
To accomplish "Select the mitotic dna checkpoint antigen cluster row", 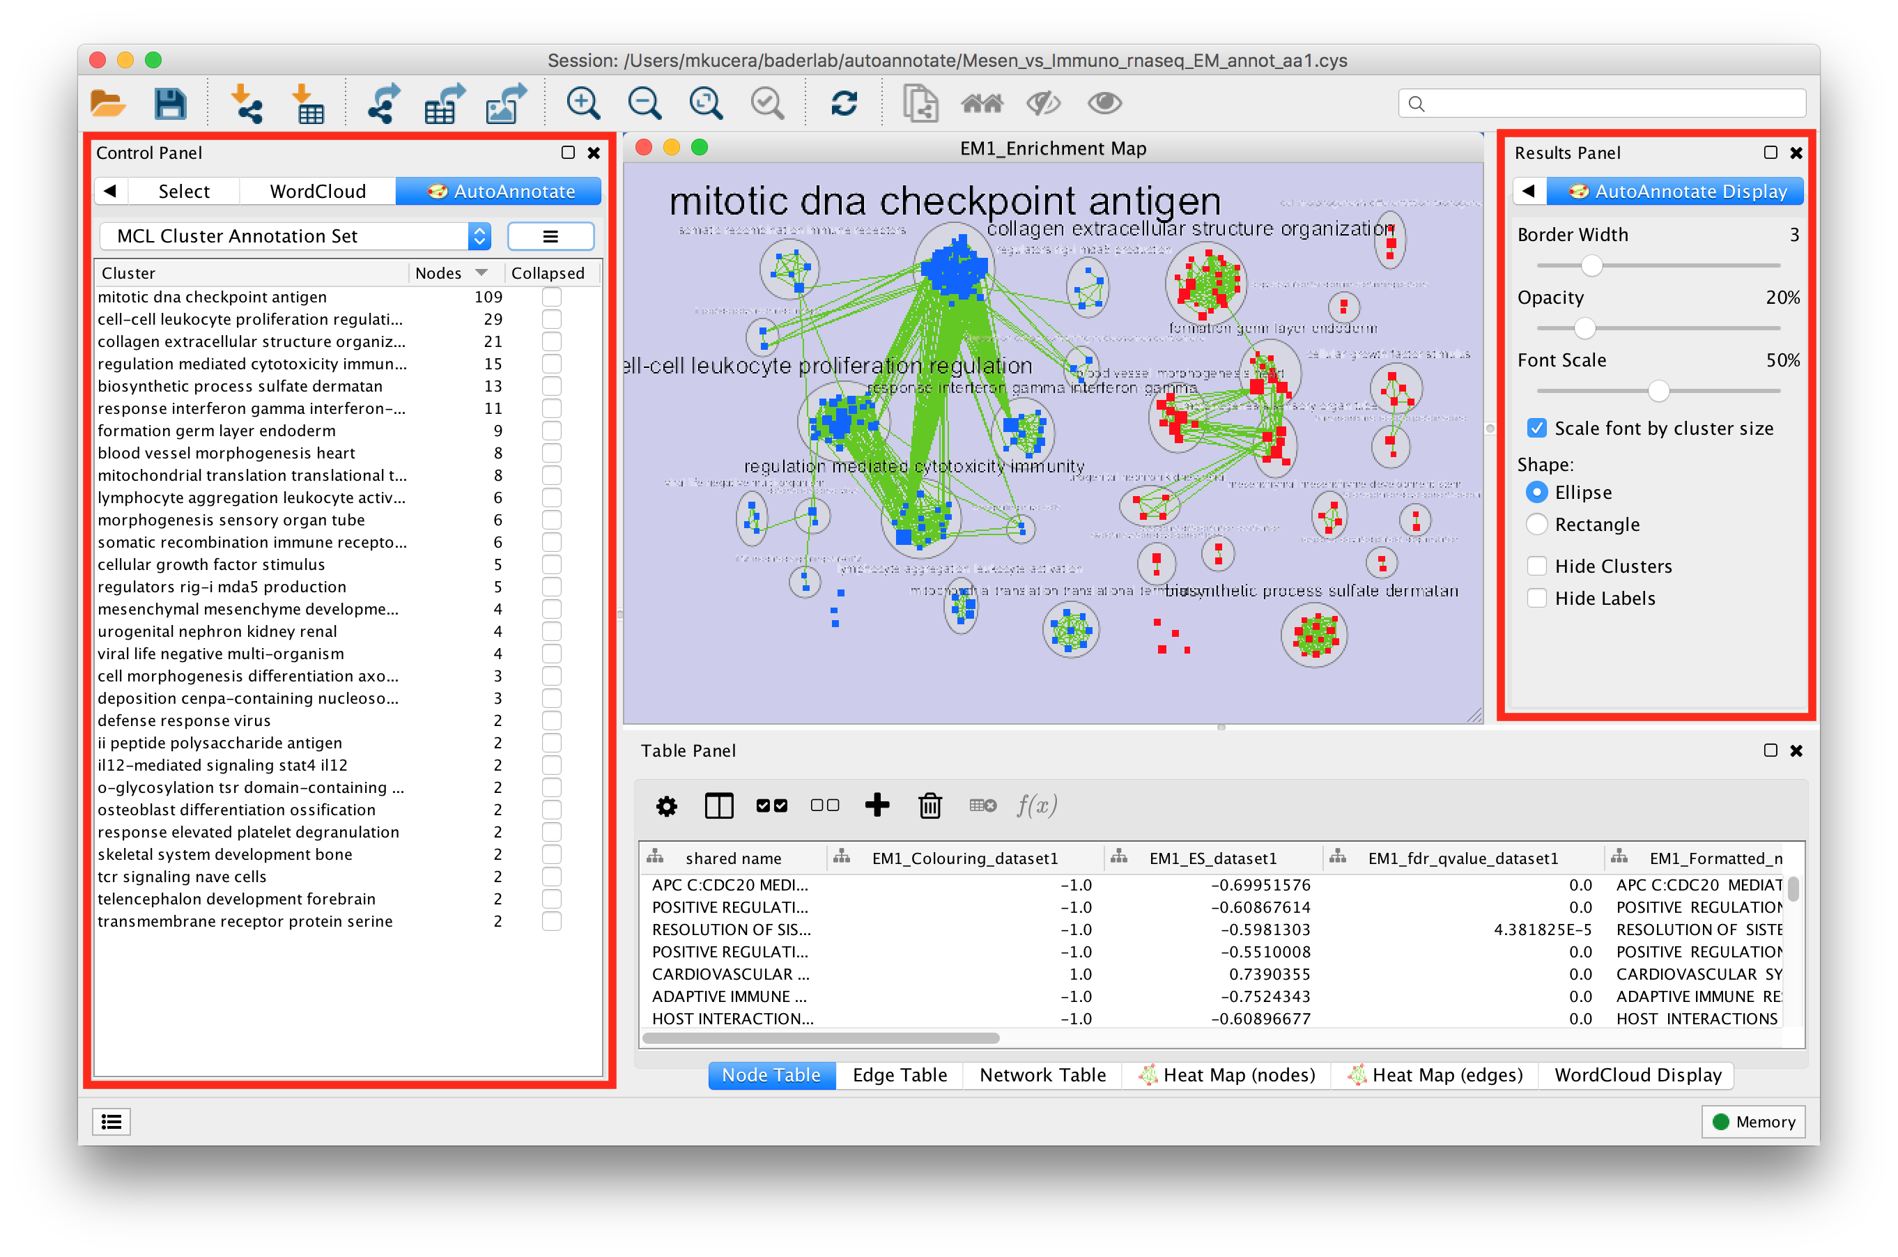I will click(x=213, y=297).
